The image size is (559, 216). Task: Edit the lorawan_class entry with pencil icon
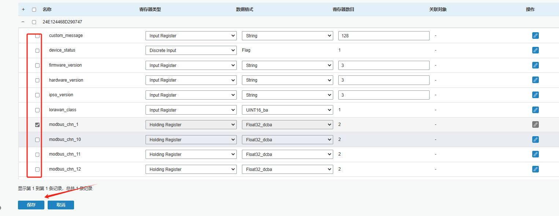click(535, 110)
